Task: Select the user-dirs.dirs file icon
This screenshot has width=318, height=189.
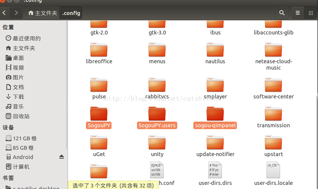Action: [x=215, y=170]
